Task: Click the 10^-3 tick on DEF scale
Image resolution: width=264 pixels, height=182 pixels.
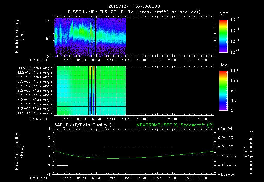Action: (x=235, y=20)
